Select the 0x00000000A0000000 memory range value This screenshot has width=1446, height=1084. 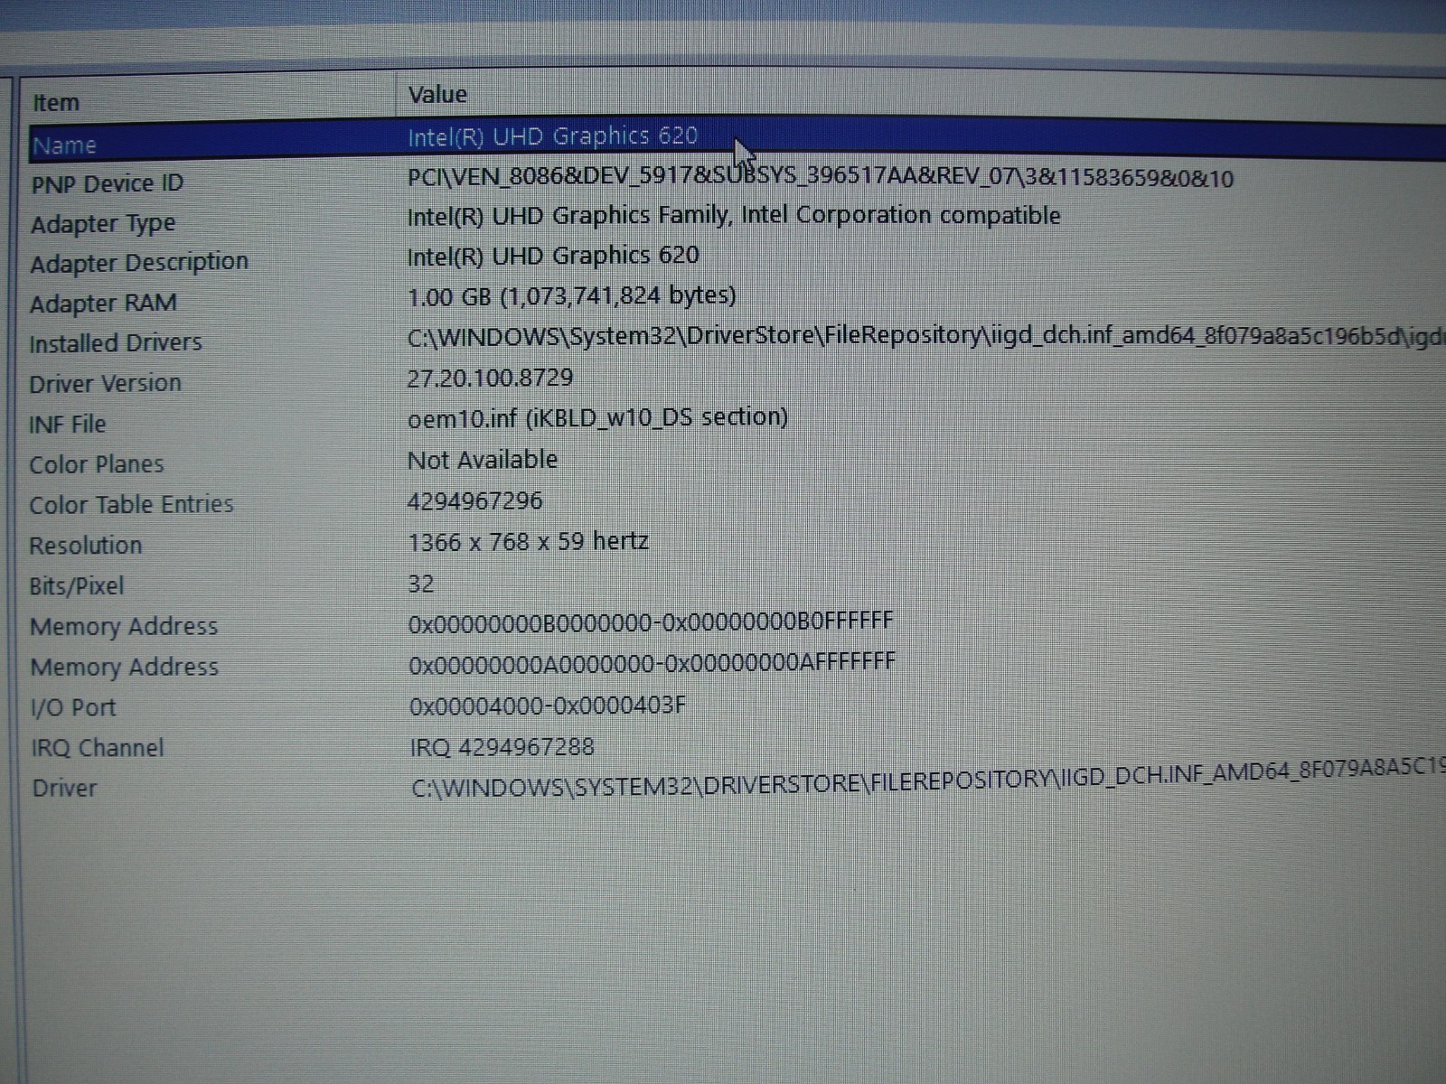click(653, 664)
